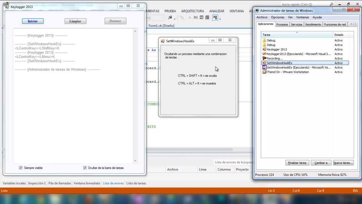This screenshot has width=362, height=204.
Task: Open the Debug configuration dropdown in Visual Studio
Action: [x=155, y=18]
